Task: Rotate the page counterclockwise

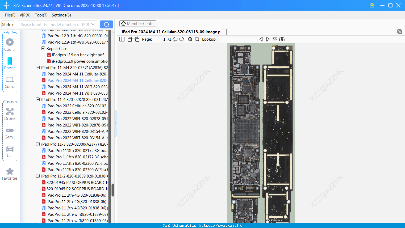Action: (130, 39)
